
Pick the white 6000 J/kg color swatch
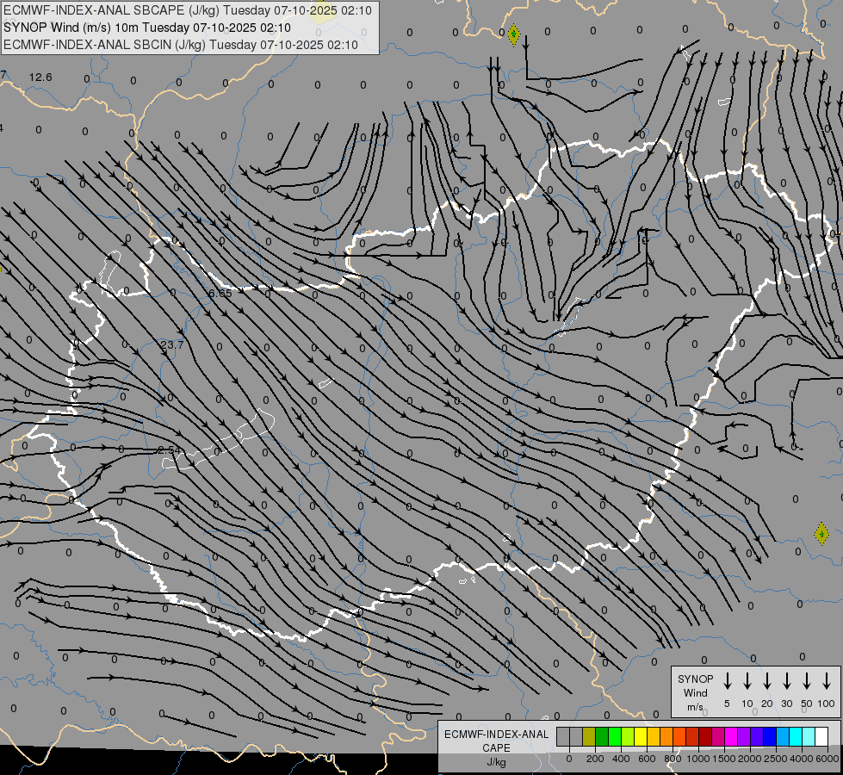(821, 736)
